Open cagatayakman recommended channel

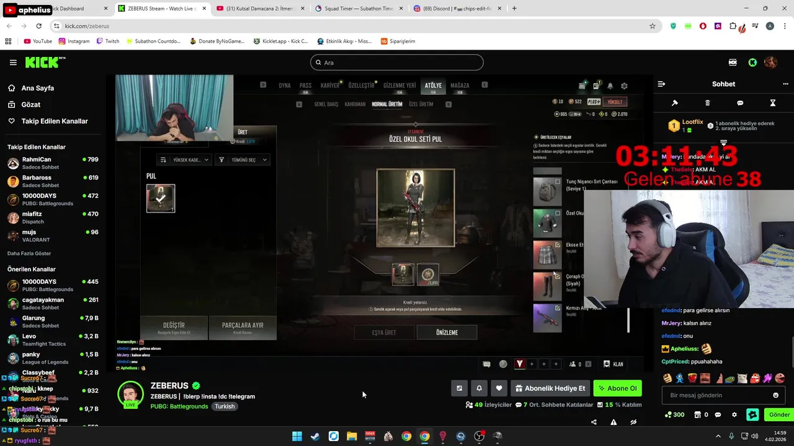pos(53,304)
